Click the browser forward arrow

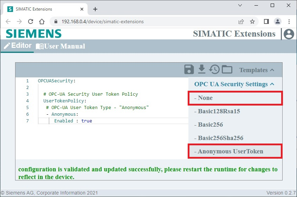pos(19,21)
